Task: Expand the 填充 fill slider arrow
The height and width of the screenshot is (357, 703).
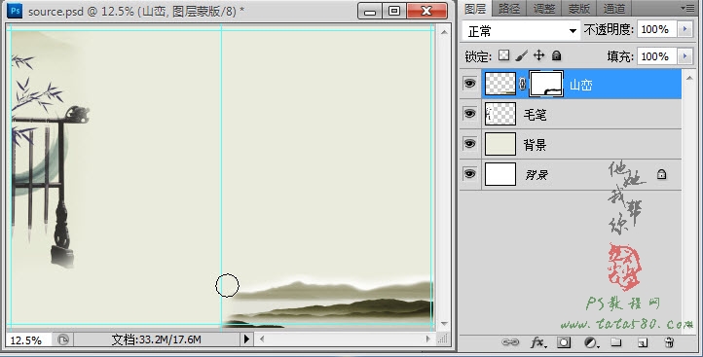Action: click(x=684, y=56)
